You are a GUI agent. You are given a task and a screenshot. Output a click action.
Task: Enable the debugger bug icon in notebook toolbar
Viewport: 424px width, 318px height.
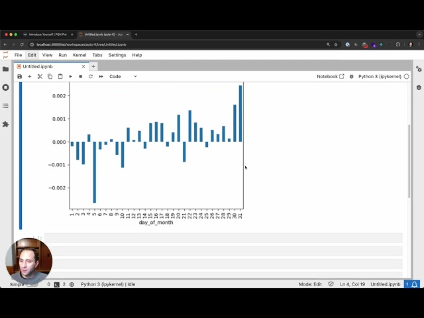click(x=351, y=77)
